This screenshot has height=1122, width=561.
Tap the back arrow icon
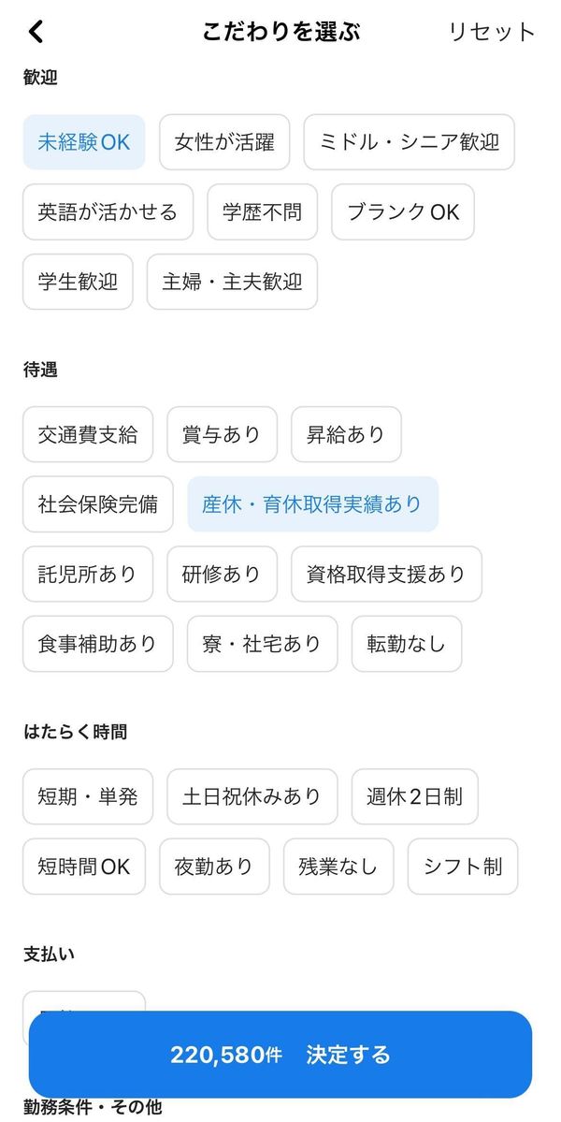[36, 32]
